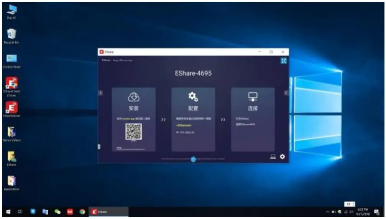Open WeChat from the taskbar

(x=57, y=212)
